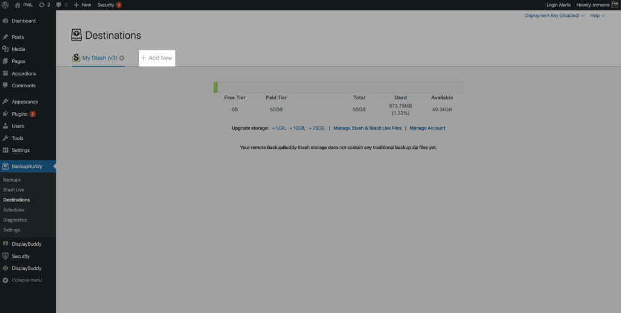Open Manage Stash & Stash Live Files
The height and width of the screenshot is (313, 621).
tap(368, 128)
